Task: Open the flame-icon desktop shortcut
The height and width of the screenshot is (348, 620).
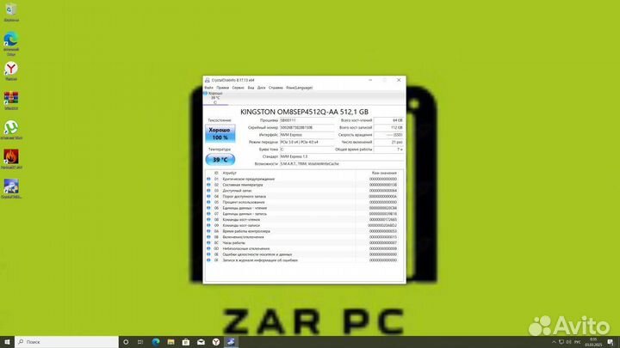Action: (11, 159)
